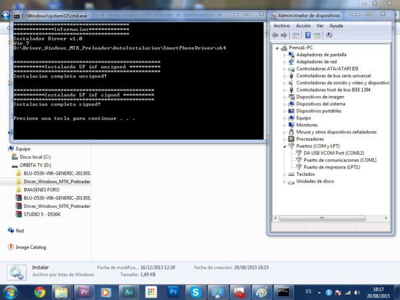Click the Explorer back navigation button

tap(5, 15)
